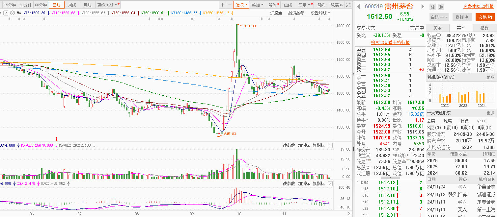Viewport: 497px width, 217px height.
Task: Open the 叠加 overlay dropdown
Action: [x=258, y=5]
